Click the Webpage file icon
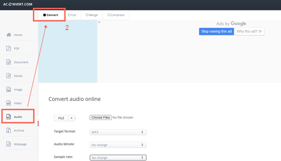 click(8, 144)
